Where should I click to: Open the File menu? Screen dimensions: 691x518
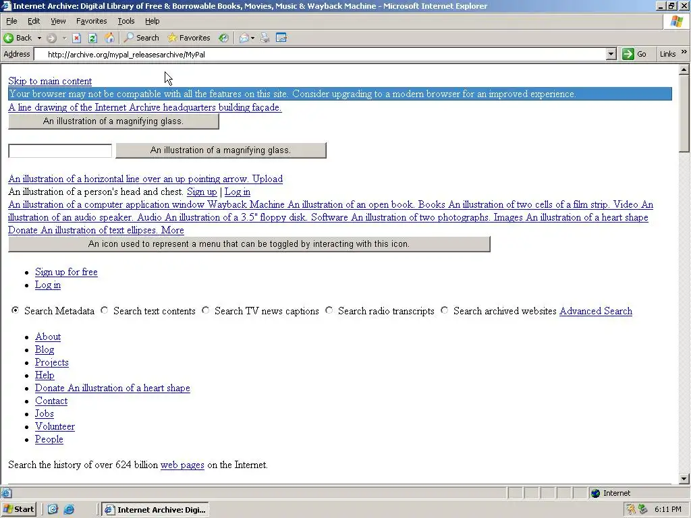pos(11,21)
